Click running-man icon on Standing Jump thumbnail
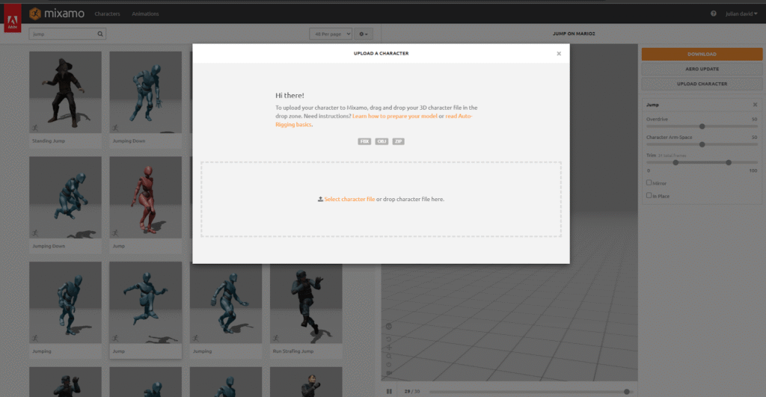Screen dimensions: 766x397 point(35,128)
